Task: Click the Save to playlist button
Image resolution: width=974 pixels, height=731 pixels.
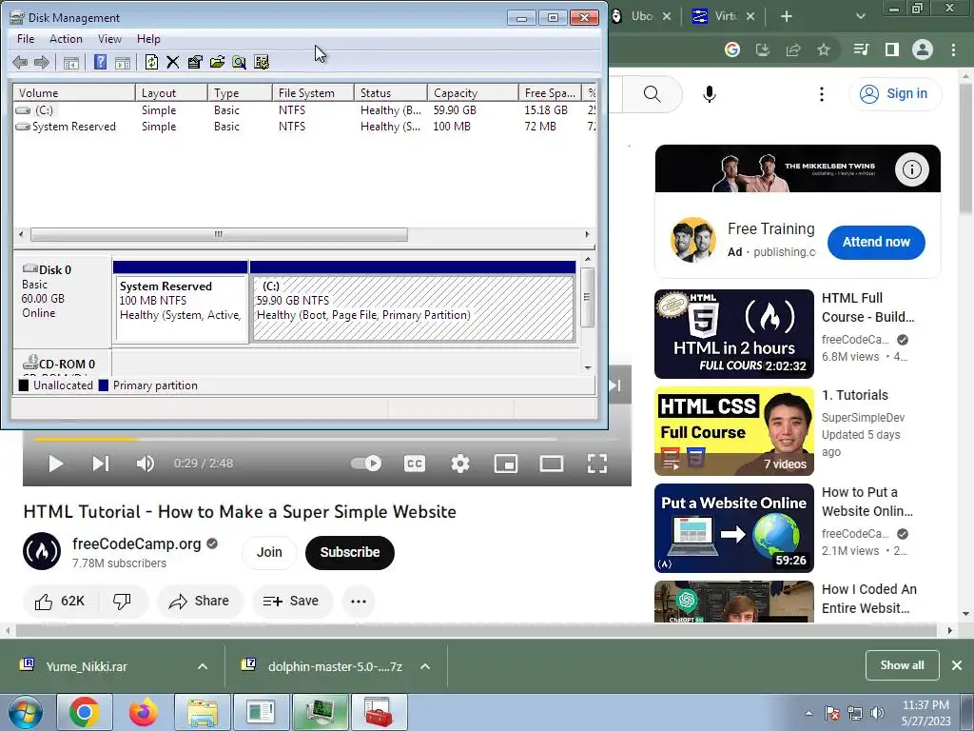Action: point(291,602)
